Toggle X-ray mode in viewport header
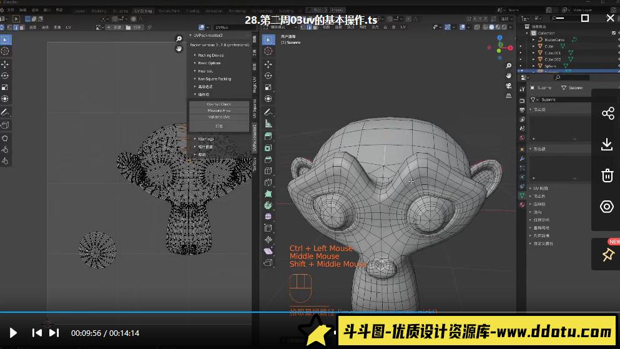Viewport: 620px width, 349px height. 477,27
